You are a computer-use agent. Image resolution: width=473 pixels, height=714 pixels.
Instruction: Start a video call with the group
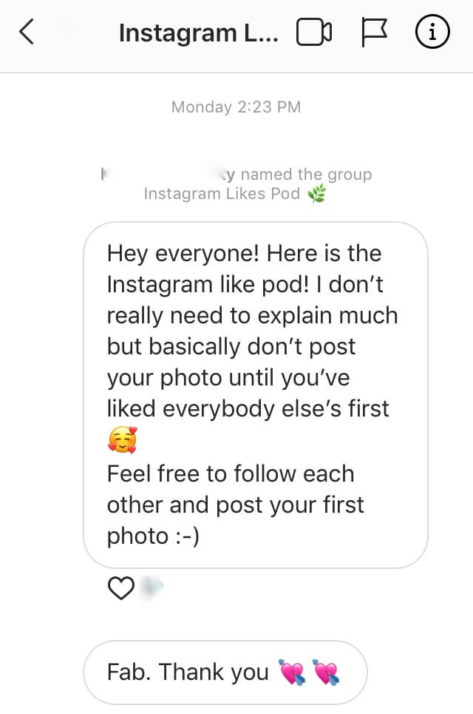(x=315, y=32)
